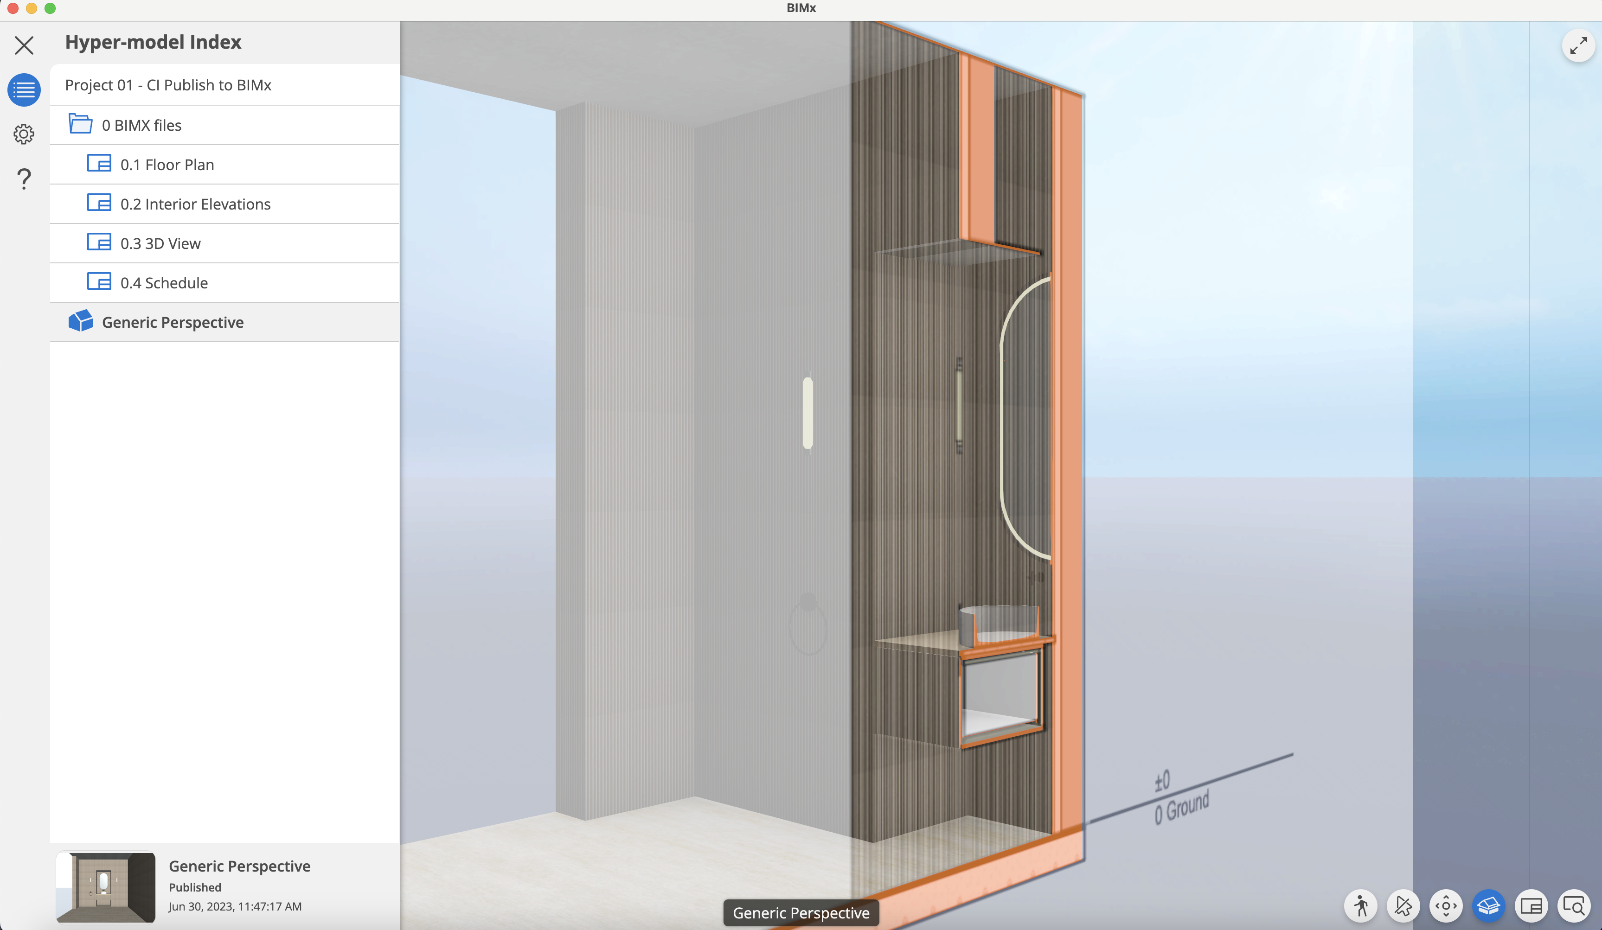Click the folder icon beside 0 BIMX files
Screen dimensions: 1602x930
[81, 124]
